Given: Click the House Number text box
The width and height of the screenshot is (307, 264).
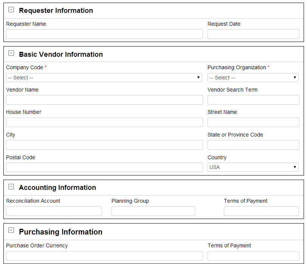Looking at the screenshot, I should 104,123.
